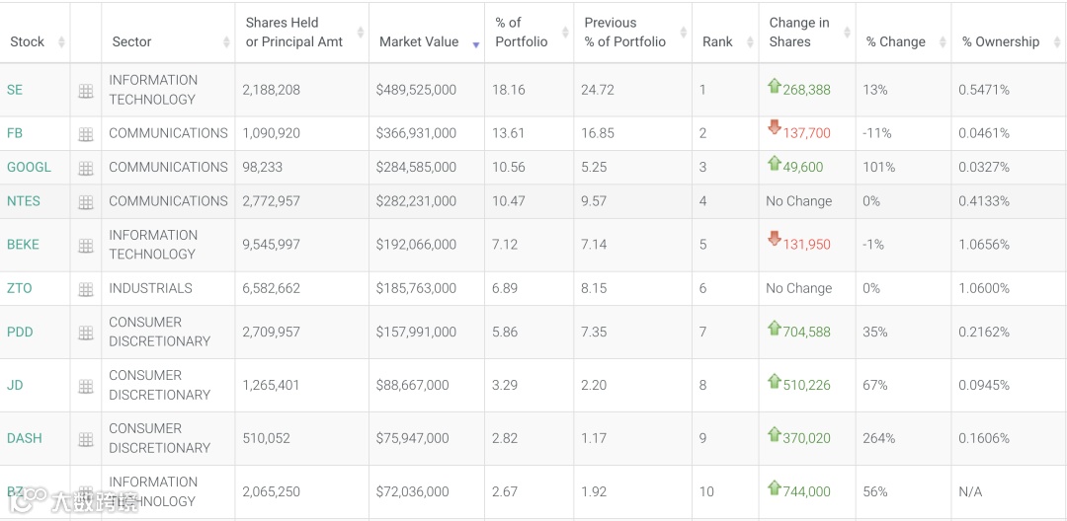Screen dimensions: 1067x521
Task: Open the table icon for GOOGL
Action: (86, 168)
